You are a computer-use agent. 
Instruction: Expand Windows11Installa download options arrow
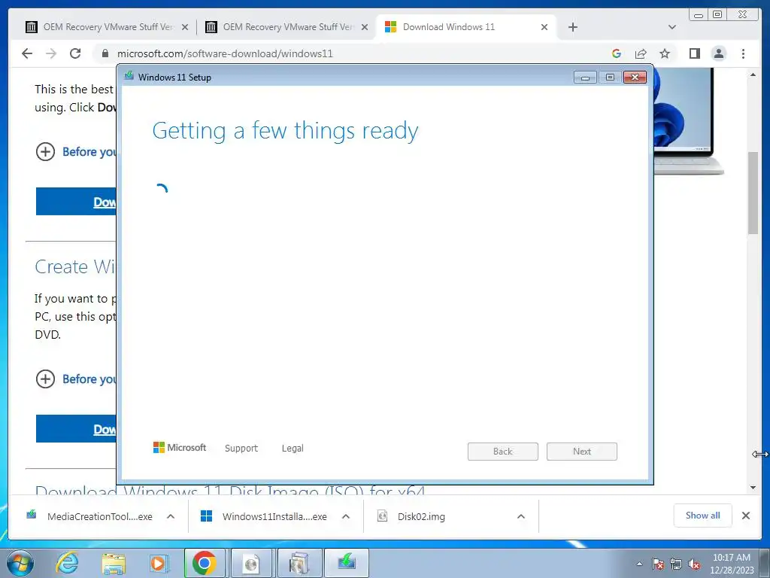pyautogui.click(x=346, y=516)
